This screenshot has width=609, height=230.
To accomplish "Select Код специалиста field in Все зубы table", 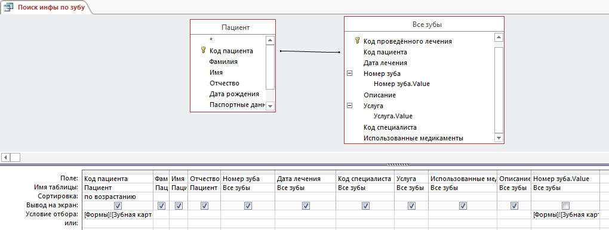I will (x=390, y=127).
